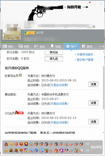Open 图标管理

pos(96,147)
